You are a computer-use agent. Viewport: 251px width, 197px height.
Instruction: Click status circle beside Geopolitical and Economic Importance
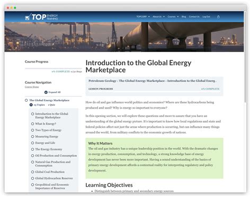click(x=33, y=185)
